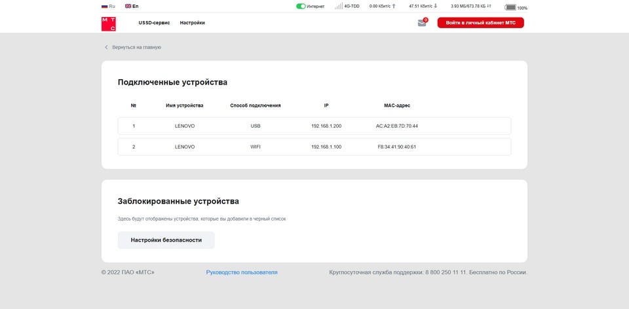Viewport: 629px width, 309px height.
Task: Open the Настройки menu
Action: [x=192, y=23]
